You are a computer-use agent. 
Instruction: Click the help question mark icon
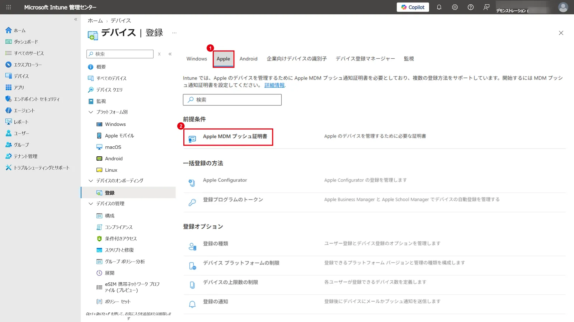click(470, 7)
